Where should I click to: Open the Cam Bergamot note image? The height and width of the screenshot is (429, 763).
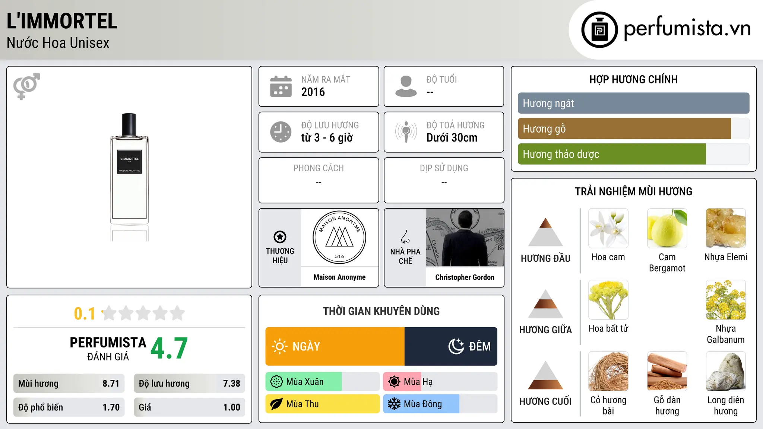pos(667,228)
